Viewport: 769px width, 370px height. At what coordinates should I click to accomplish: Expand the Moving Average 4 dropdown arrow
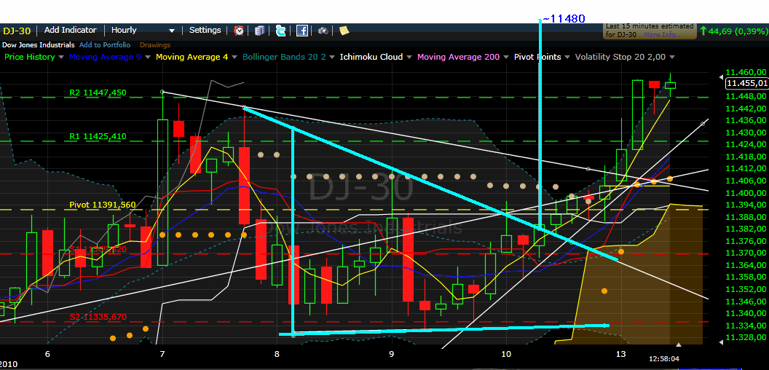pyautogui.click(x=234, y=57)
